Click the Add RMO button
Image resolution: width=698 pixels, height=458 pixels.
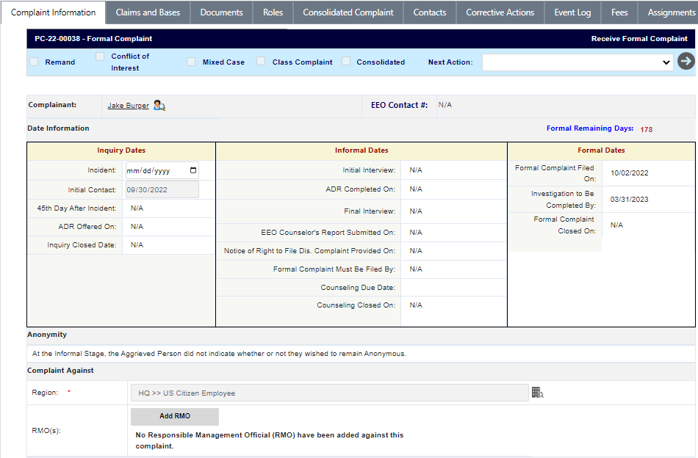175,416
